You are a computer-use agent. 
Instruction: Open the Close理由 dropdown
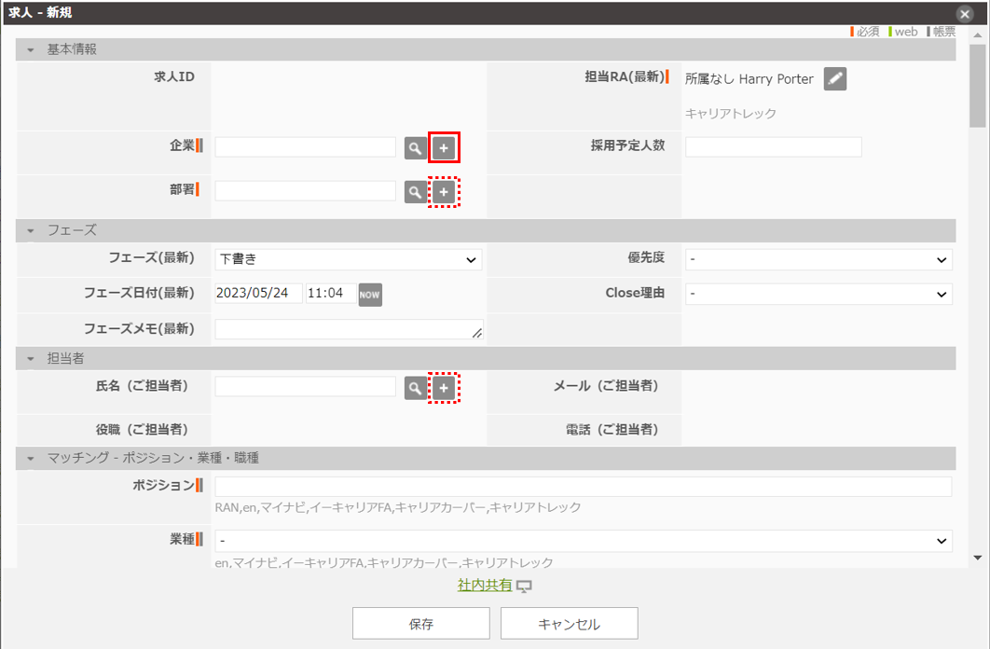[818, 294]
